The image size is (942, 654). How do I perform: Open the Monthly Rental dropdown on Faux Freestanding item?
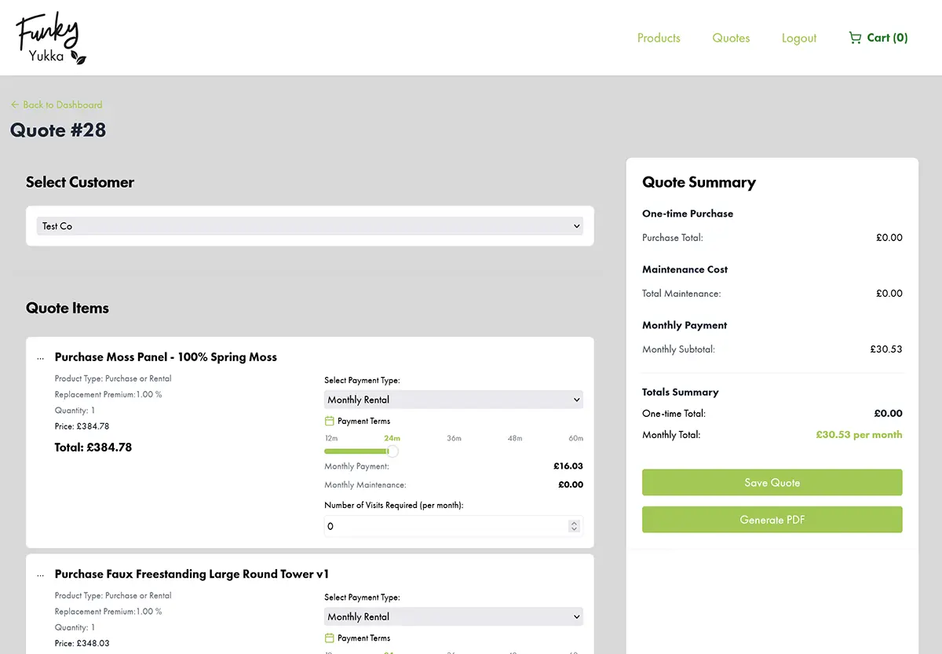453,616
